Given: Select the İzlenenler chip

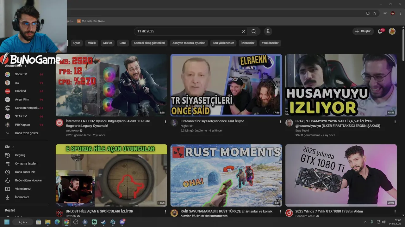Looking at the screenshot, I should 248,43.
